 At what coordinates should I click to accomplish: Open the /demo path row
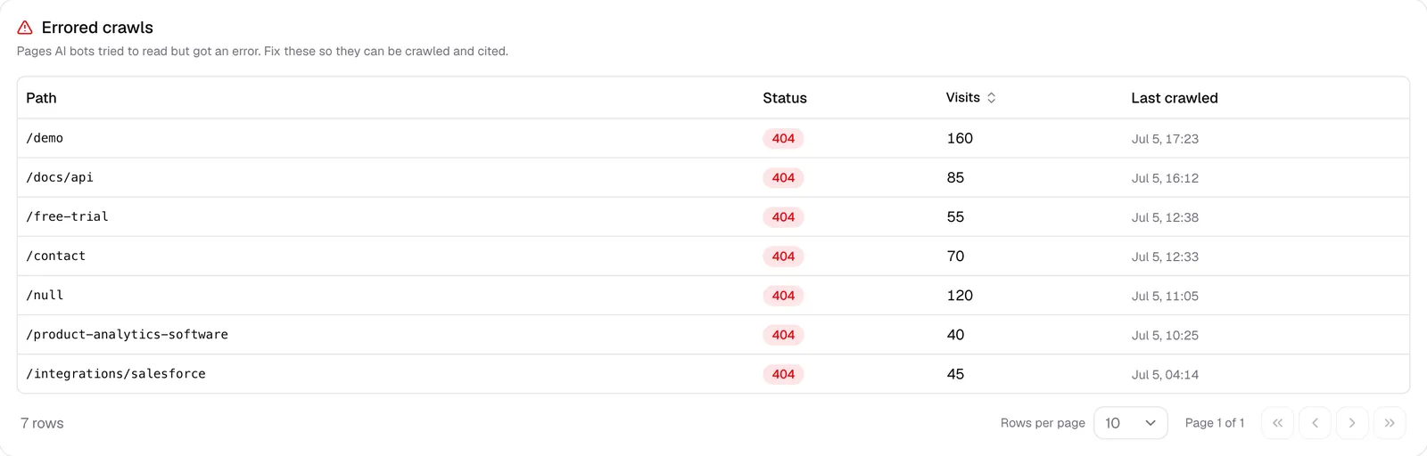713,138
